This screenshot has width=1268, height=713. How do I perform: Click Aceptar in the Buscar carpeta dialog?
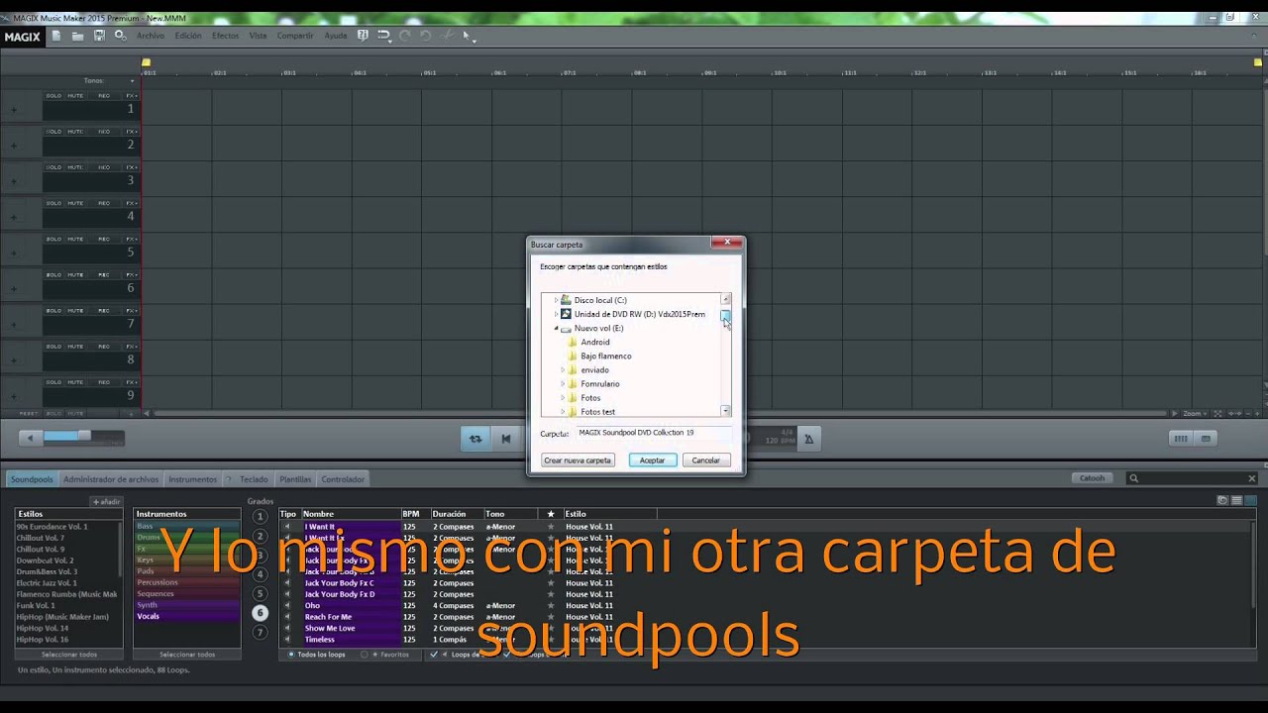tap(652, 460)
